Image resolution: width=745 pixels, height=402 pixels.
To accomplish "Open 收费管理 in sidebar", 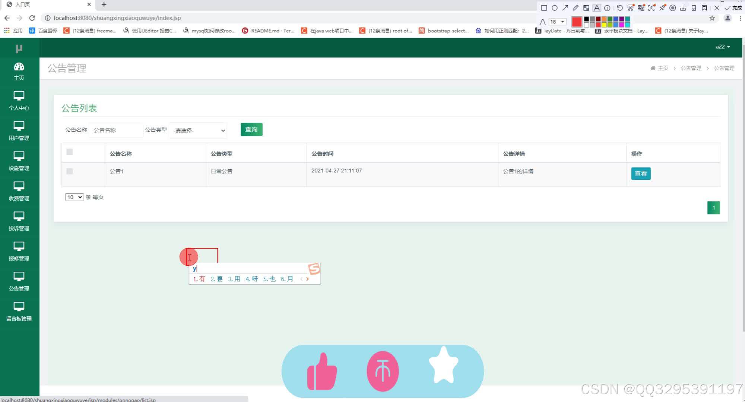I will point(19,191).
